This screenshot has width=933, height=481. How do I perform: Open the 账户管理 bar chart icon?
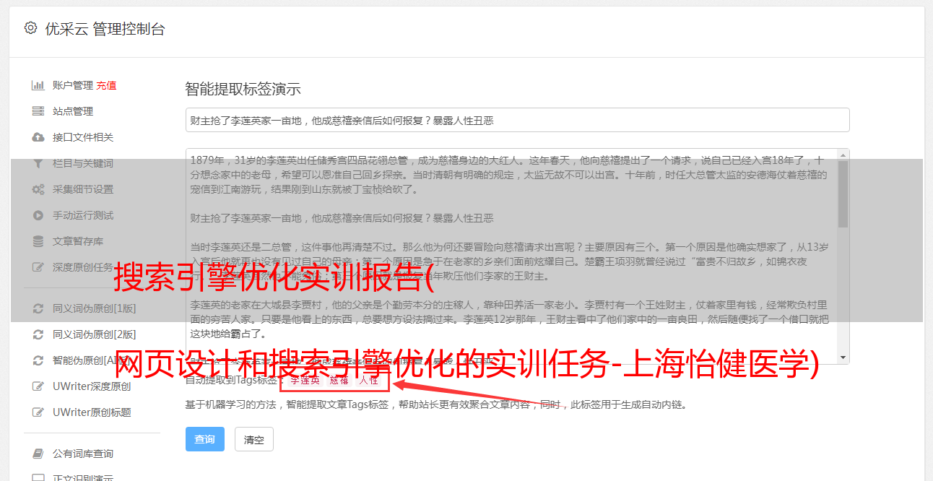pos(38,85)
